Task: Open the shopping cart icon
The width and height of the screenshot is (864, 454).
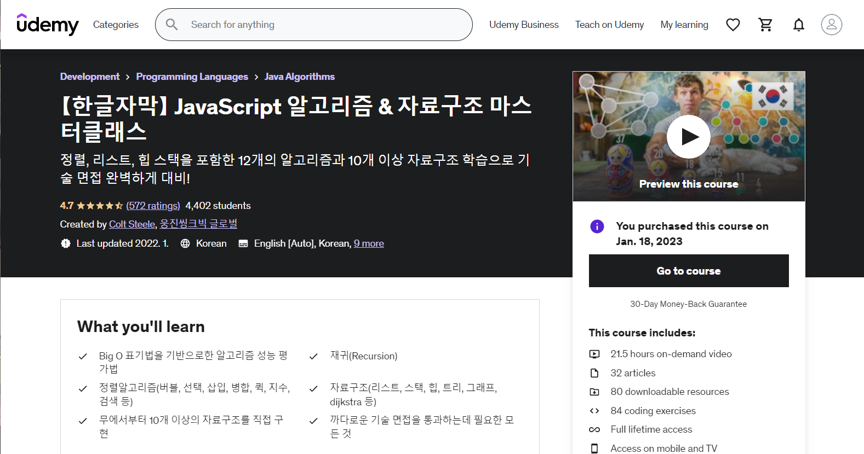Action: coord(765,25)
